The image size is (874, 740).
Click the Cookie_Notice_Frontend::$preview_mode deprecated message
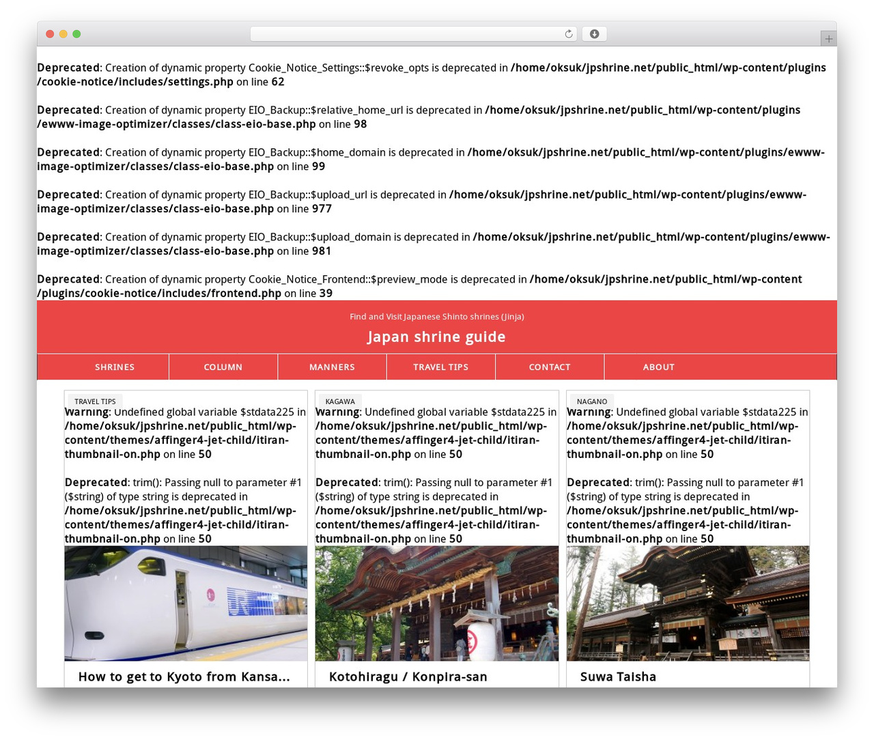420,286
